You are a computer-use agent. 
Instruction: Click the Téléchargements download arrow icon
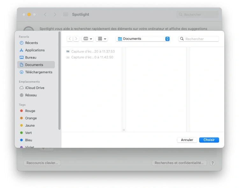[21, 72]
